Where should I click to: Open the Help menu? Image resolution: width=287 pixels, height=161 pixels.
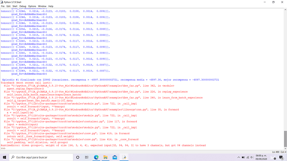[51, 6]
